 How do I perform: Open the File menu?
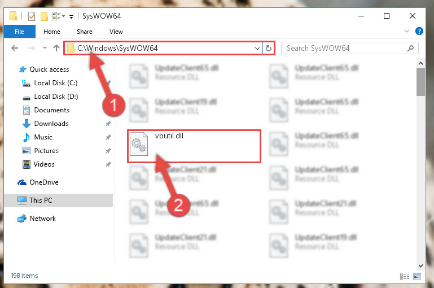tap(19, 32)
